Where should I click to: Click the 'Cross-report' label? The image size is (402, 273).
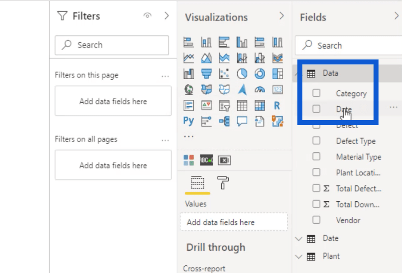(x=204, y=268)
